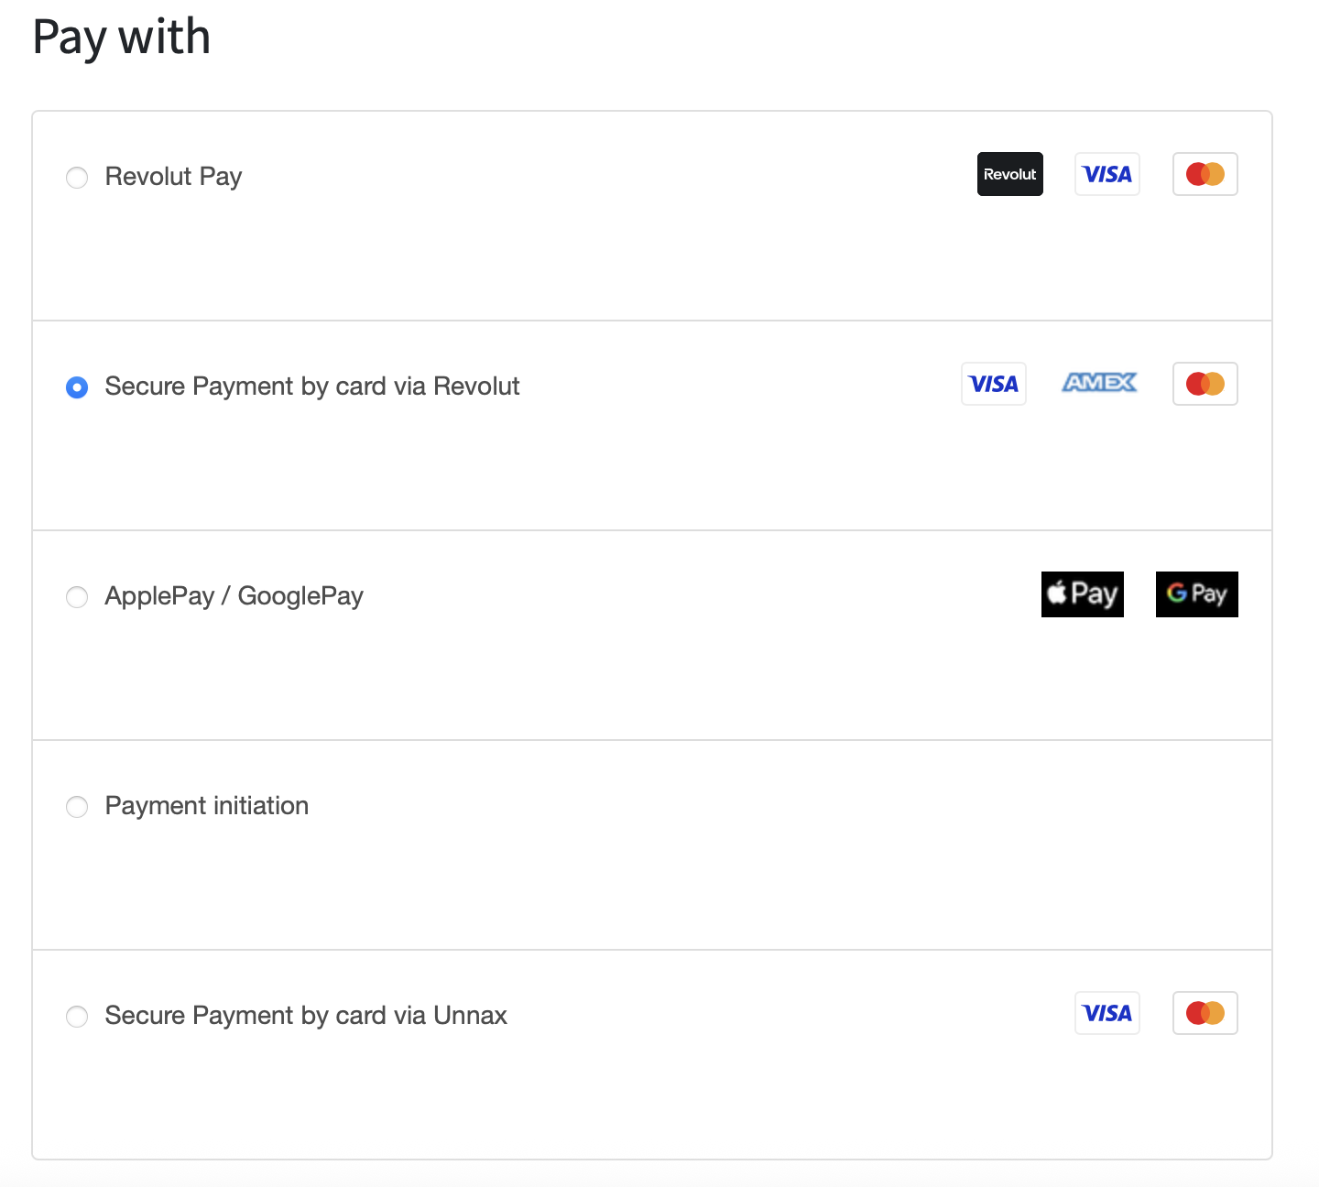This screenshot has height=1187, width=1319.
Task: Choose Secure Payment via Unnax radio button
Action: [x=77, y=1017]
